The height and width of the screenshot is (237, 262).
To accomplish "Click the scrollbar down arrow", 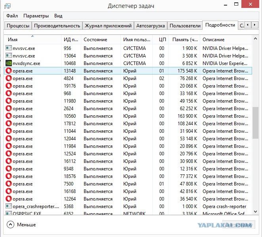I will pyautogui.click(x=255, y=212).
